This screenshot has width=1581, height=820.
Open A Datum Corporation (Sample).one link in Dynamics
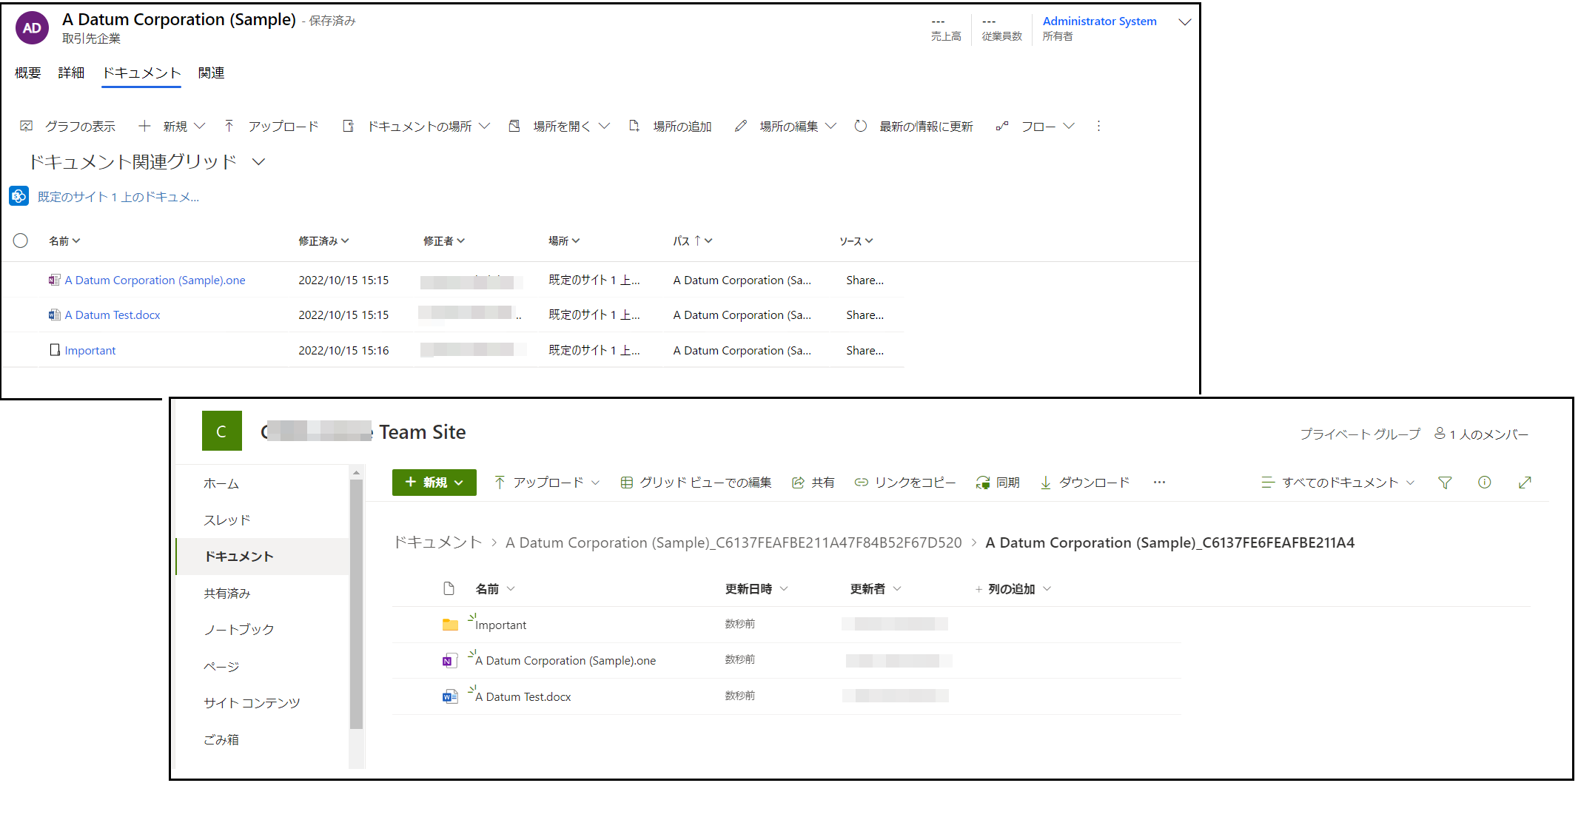[155, 280]
